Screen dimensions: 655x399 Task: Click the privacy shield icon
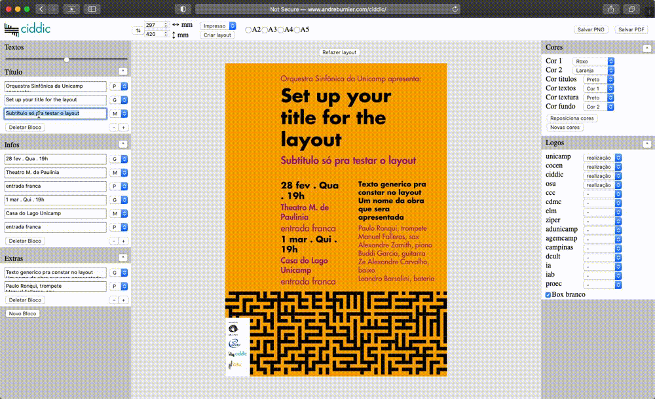[183, 9]
